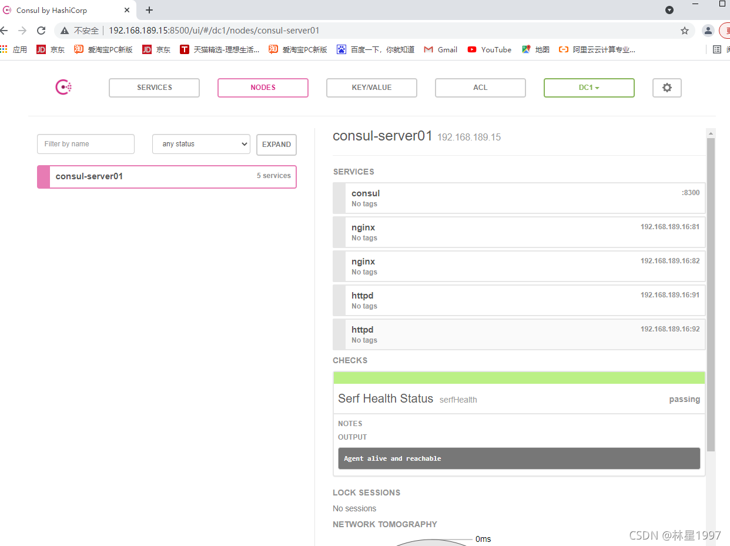
Task: Open a new tab with the plus icon
Action: [149, 10]
